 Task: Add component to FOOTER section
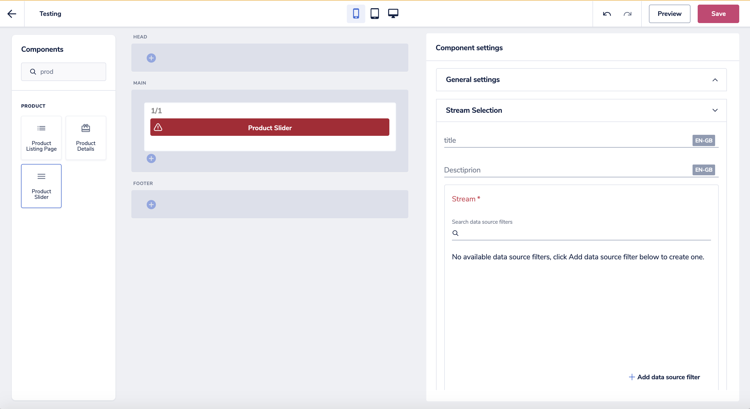pyautogui.click(x=151, y=205)
